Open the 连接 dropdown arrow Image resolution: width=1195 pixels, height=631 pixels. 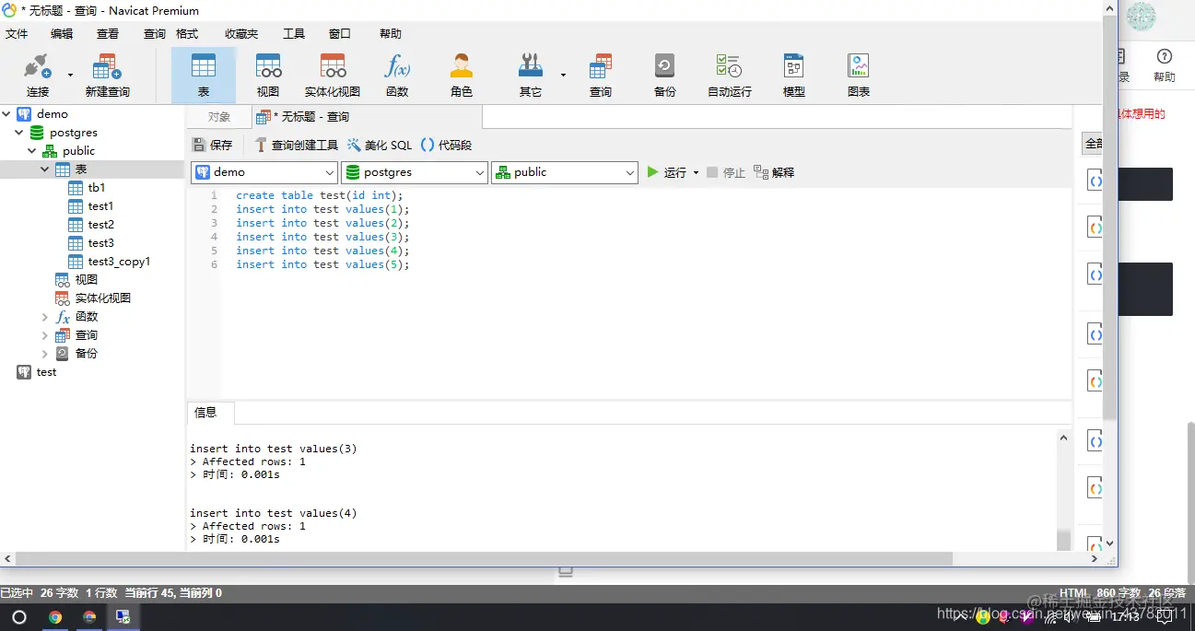(x=70, y=76)
